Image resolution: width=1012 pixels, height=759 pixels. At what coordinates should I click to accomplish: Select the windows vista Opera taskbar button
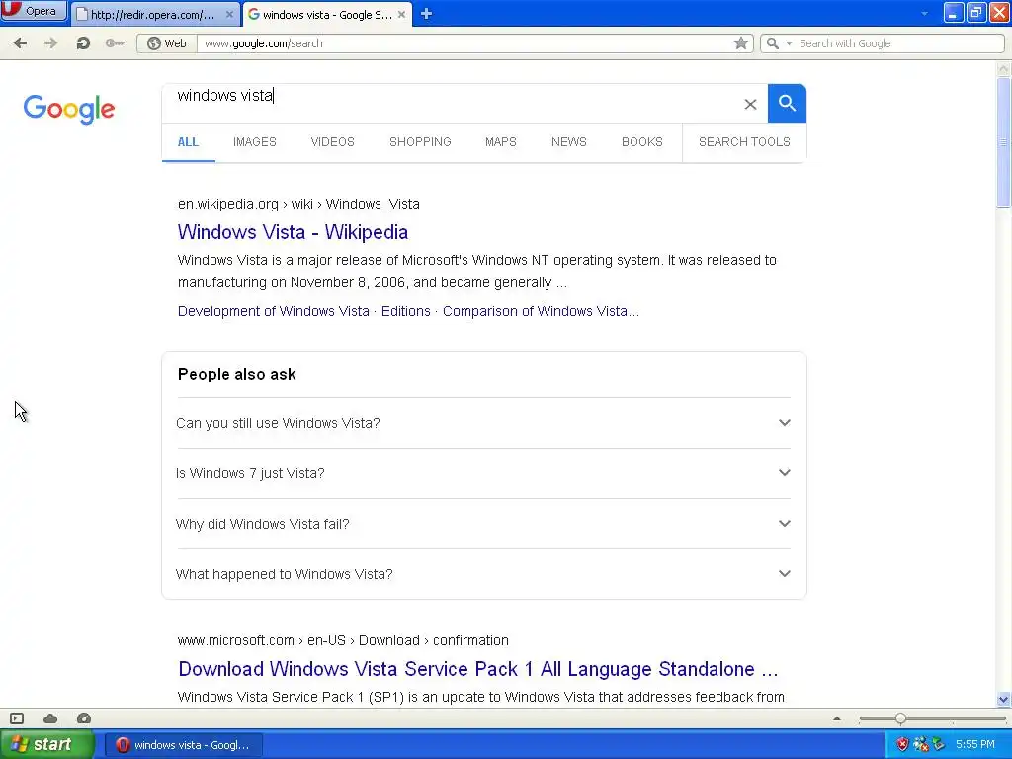183,745
